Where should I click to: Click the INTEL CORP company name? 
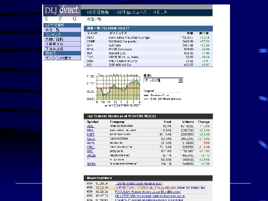[x=117, y=151]
